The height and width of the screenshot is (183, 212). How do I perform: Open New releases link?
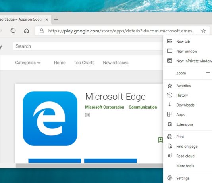116,63
